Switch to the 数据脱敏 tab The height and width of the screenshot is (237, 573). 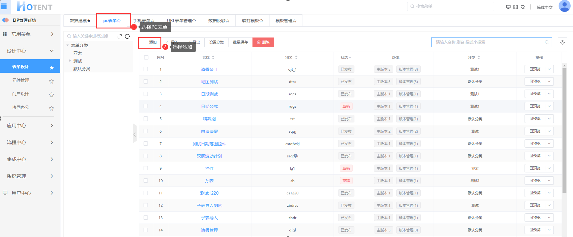(219, 21)
